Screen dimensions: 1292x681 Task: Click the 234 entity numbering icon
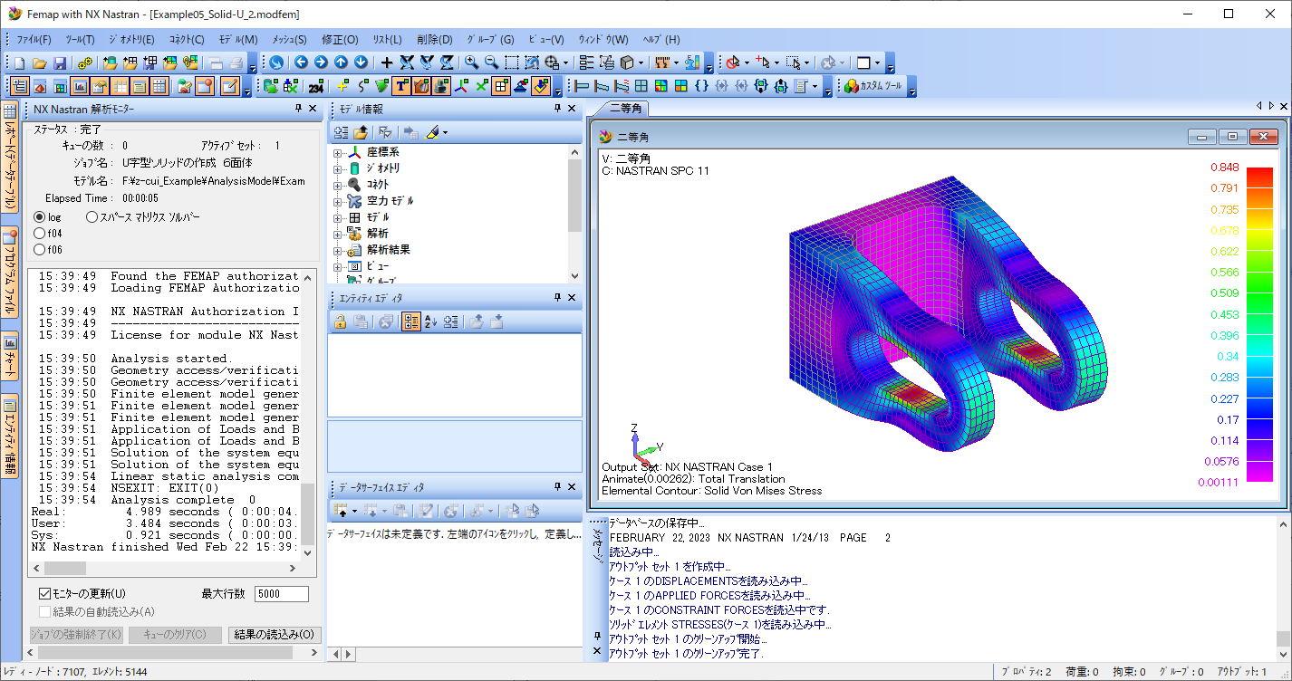(x=316, y=85)
